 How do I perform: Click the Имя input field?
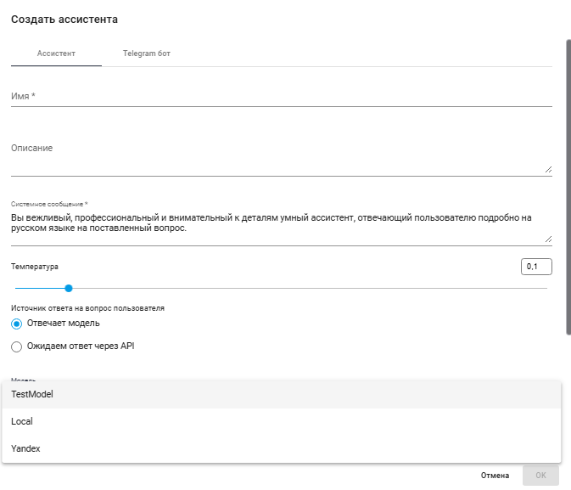coord(281,97)
